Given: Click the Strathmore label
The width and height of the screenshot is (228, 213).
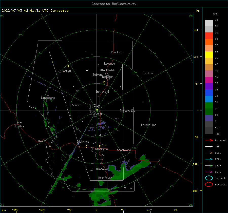Looking at the screenshot, I should (x=123, y=150).
